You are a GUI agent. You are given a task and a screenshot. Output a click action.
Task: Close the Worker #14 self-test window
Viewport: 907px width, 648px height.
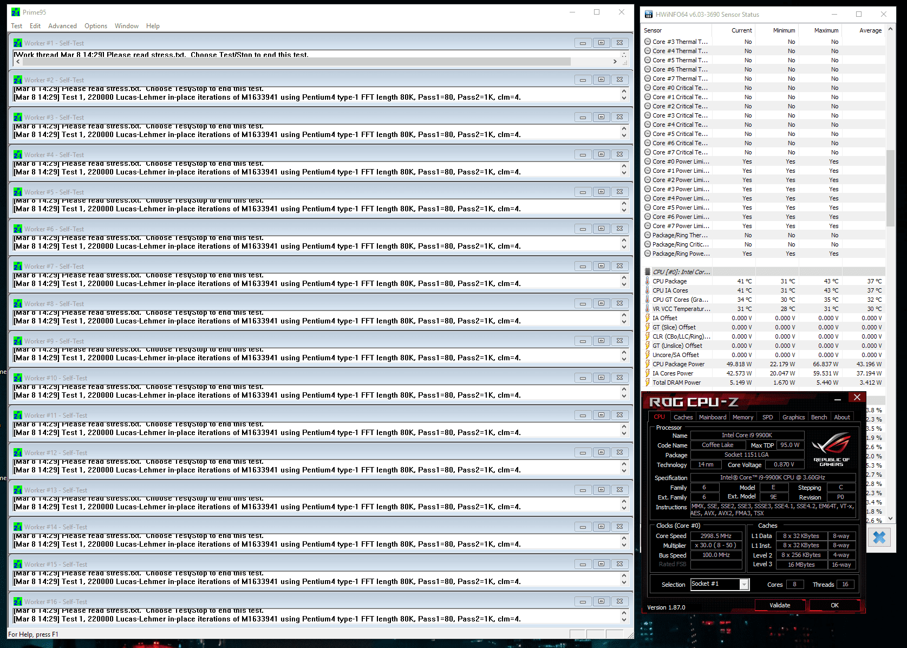click(619, 527)
